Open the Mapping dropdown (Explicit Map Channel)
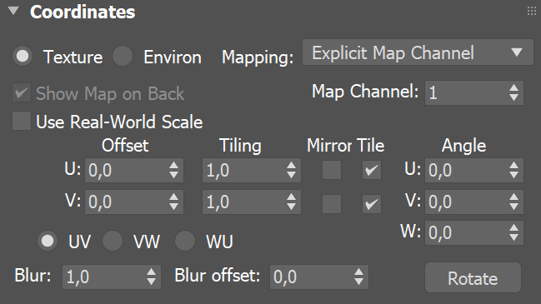The image size is (541, 304). 418,52
